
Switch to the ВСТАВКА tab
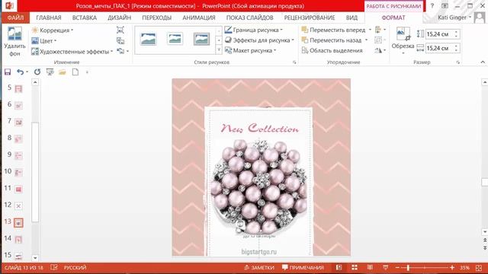click(x=85, y=18)
